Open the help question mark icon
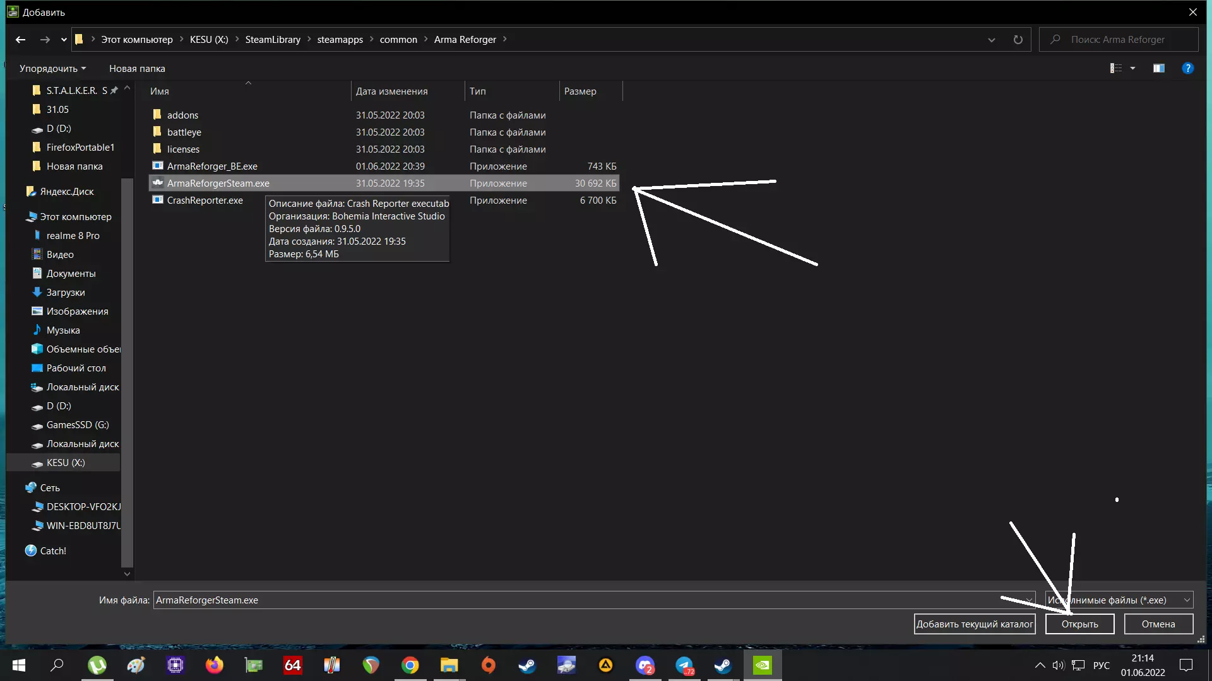Viewport: 1212px width, 681px height. pos(1187,68)
